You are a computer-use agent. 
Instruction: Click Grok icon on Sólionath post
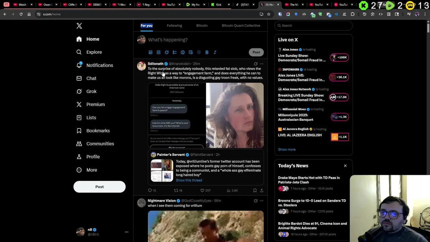(256, 64)
